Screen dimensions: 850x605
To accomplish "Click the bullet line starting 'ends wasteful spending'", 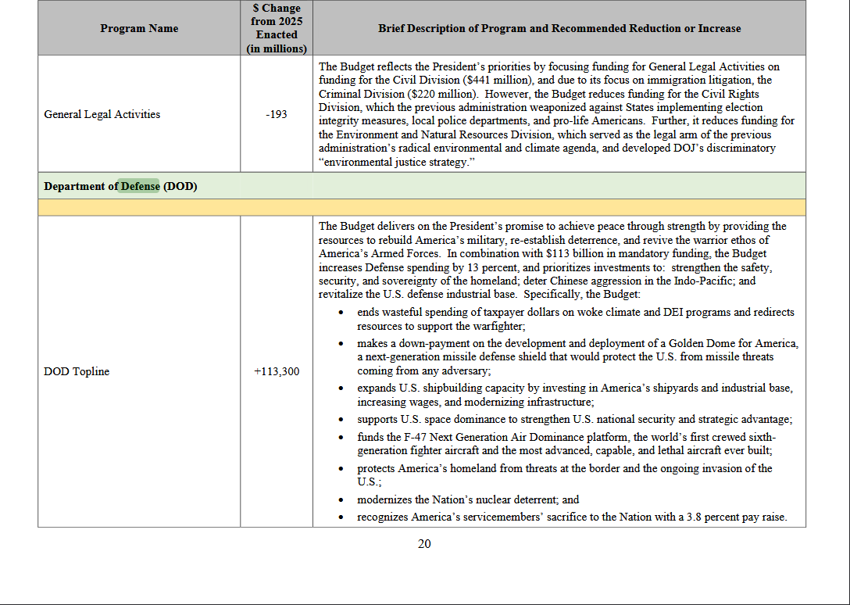I will [576, 319].
